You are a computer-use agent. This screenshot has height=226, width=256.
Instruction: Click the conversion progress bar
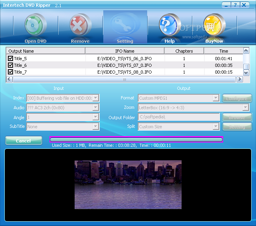[137, 139]
